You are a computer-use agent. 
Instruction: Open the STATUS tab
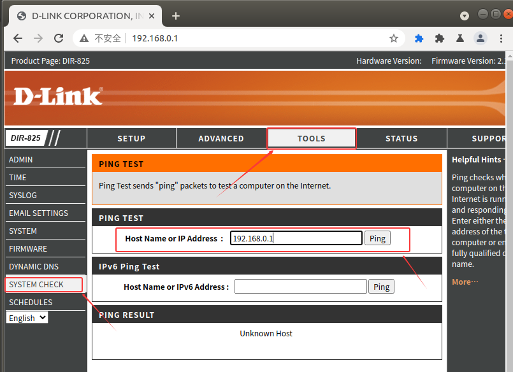(x=401, y=138)
